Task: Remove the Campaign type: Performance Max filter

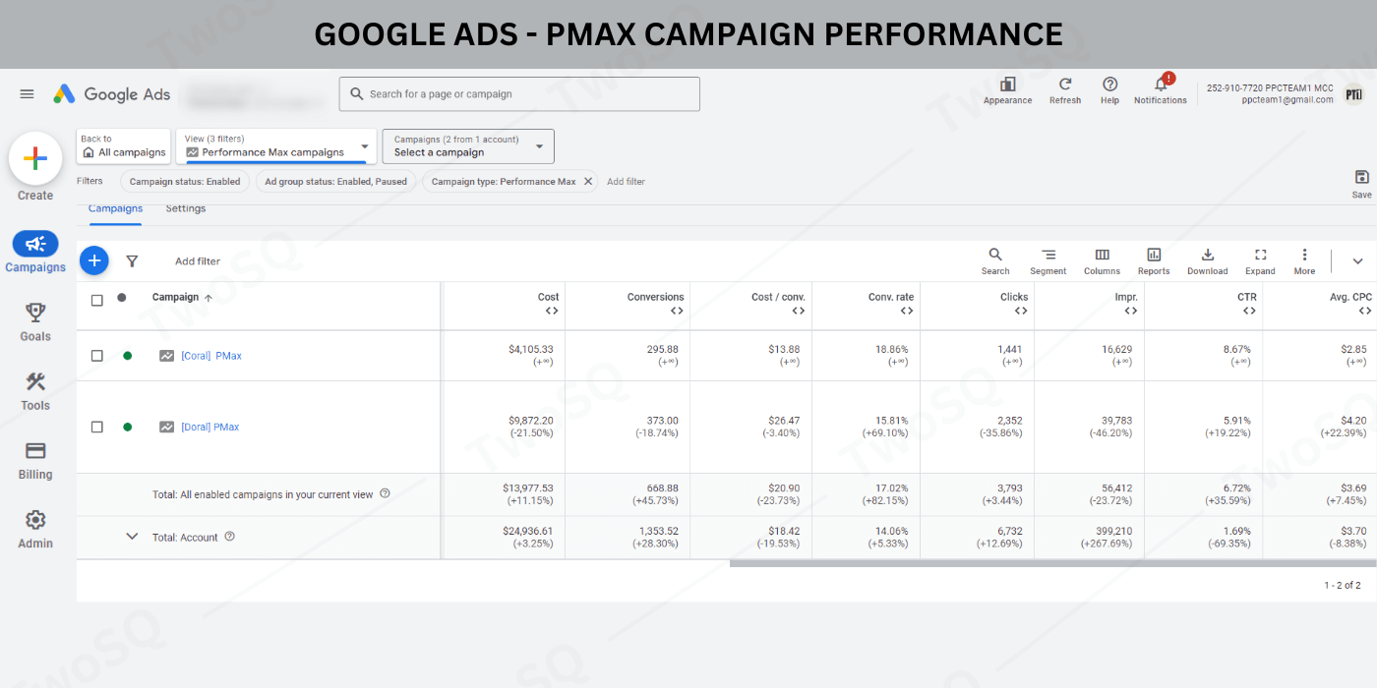Action: [x=588, y=181]
